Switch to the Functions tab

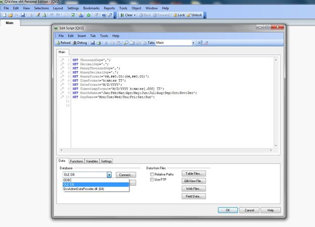click(x=76, y=161)
